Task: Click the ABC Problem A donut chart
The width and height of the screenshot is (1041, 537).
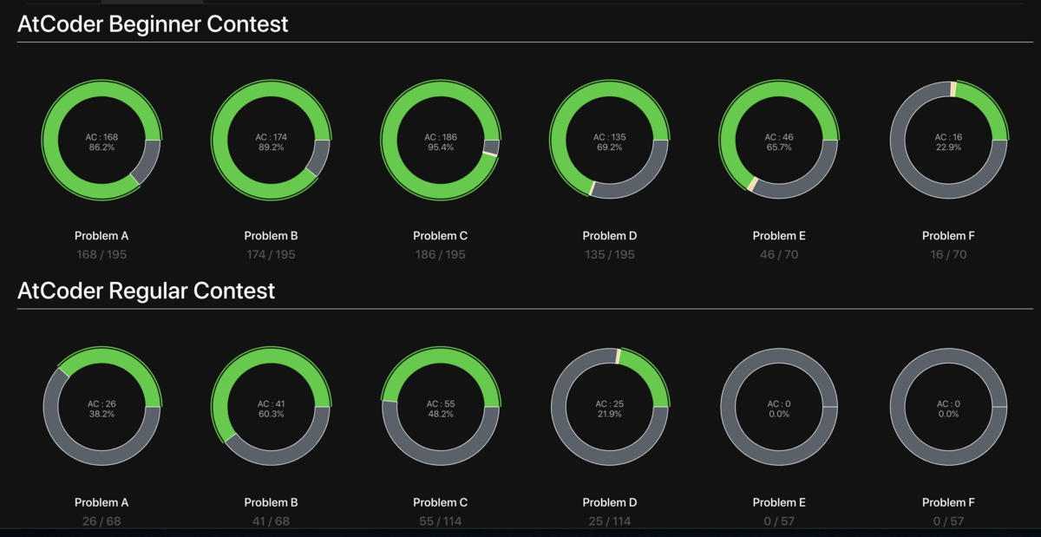Action: (x=101, y=141)
